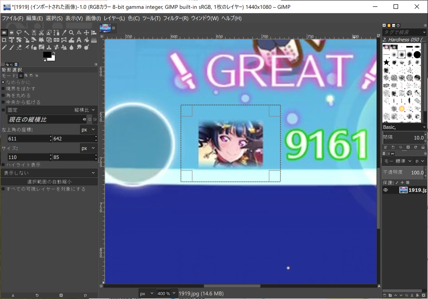Select the Crop tool

coord(4,40)
